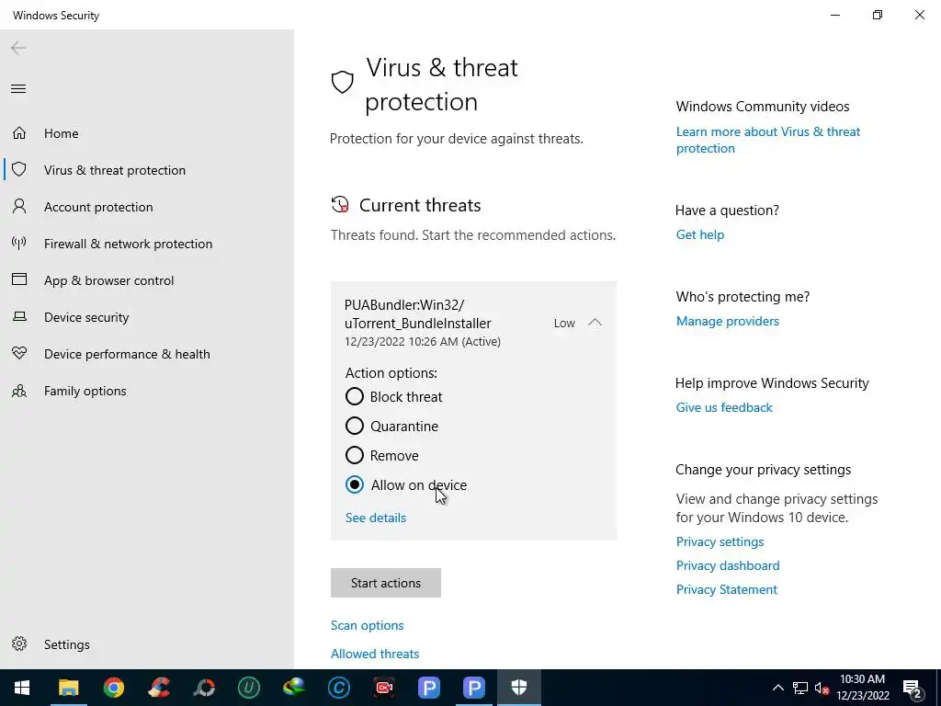Click the Settings gear icon
The width and height of the screenshot is (941, 706).
(x=19, y=643)
